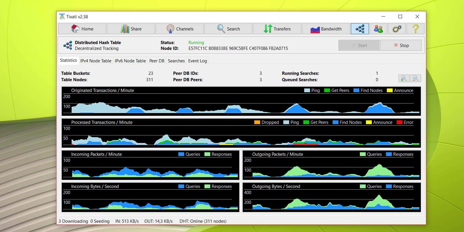Click the Originated Transactions / Minute graph title

pos(103,90)
